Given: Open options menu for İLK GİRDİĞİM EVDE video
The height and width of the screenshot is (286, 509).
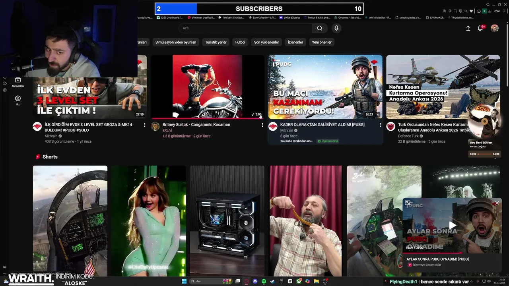Looking at the screenshot, I should pos(145,125).
